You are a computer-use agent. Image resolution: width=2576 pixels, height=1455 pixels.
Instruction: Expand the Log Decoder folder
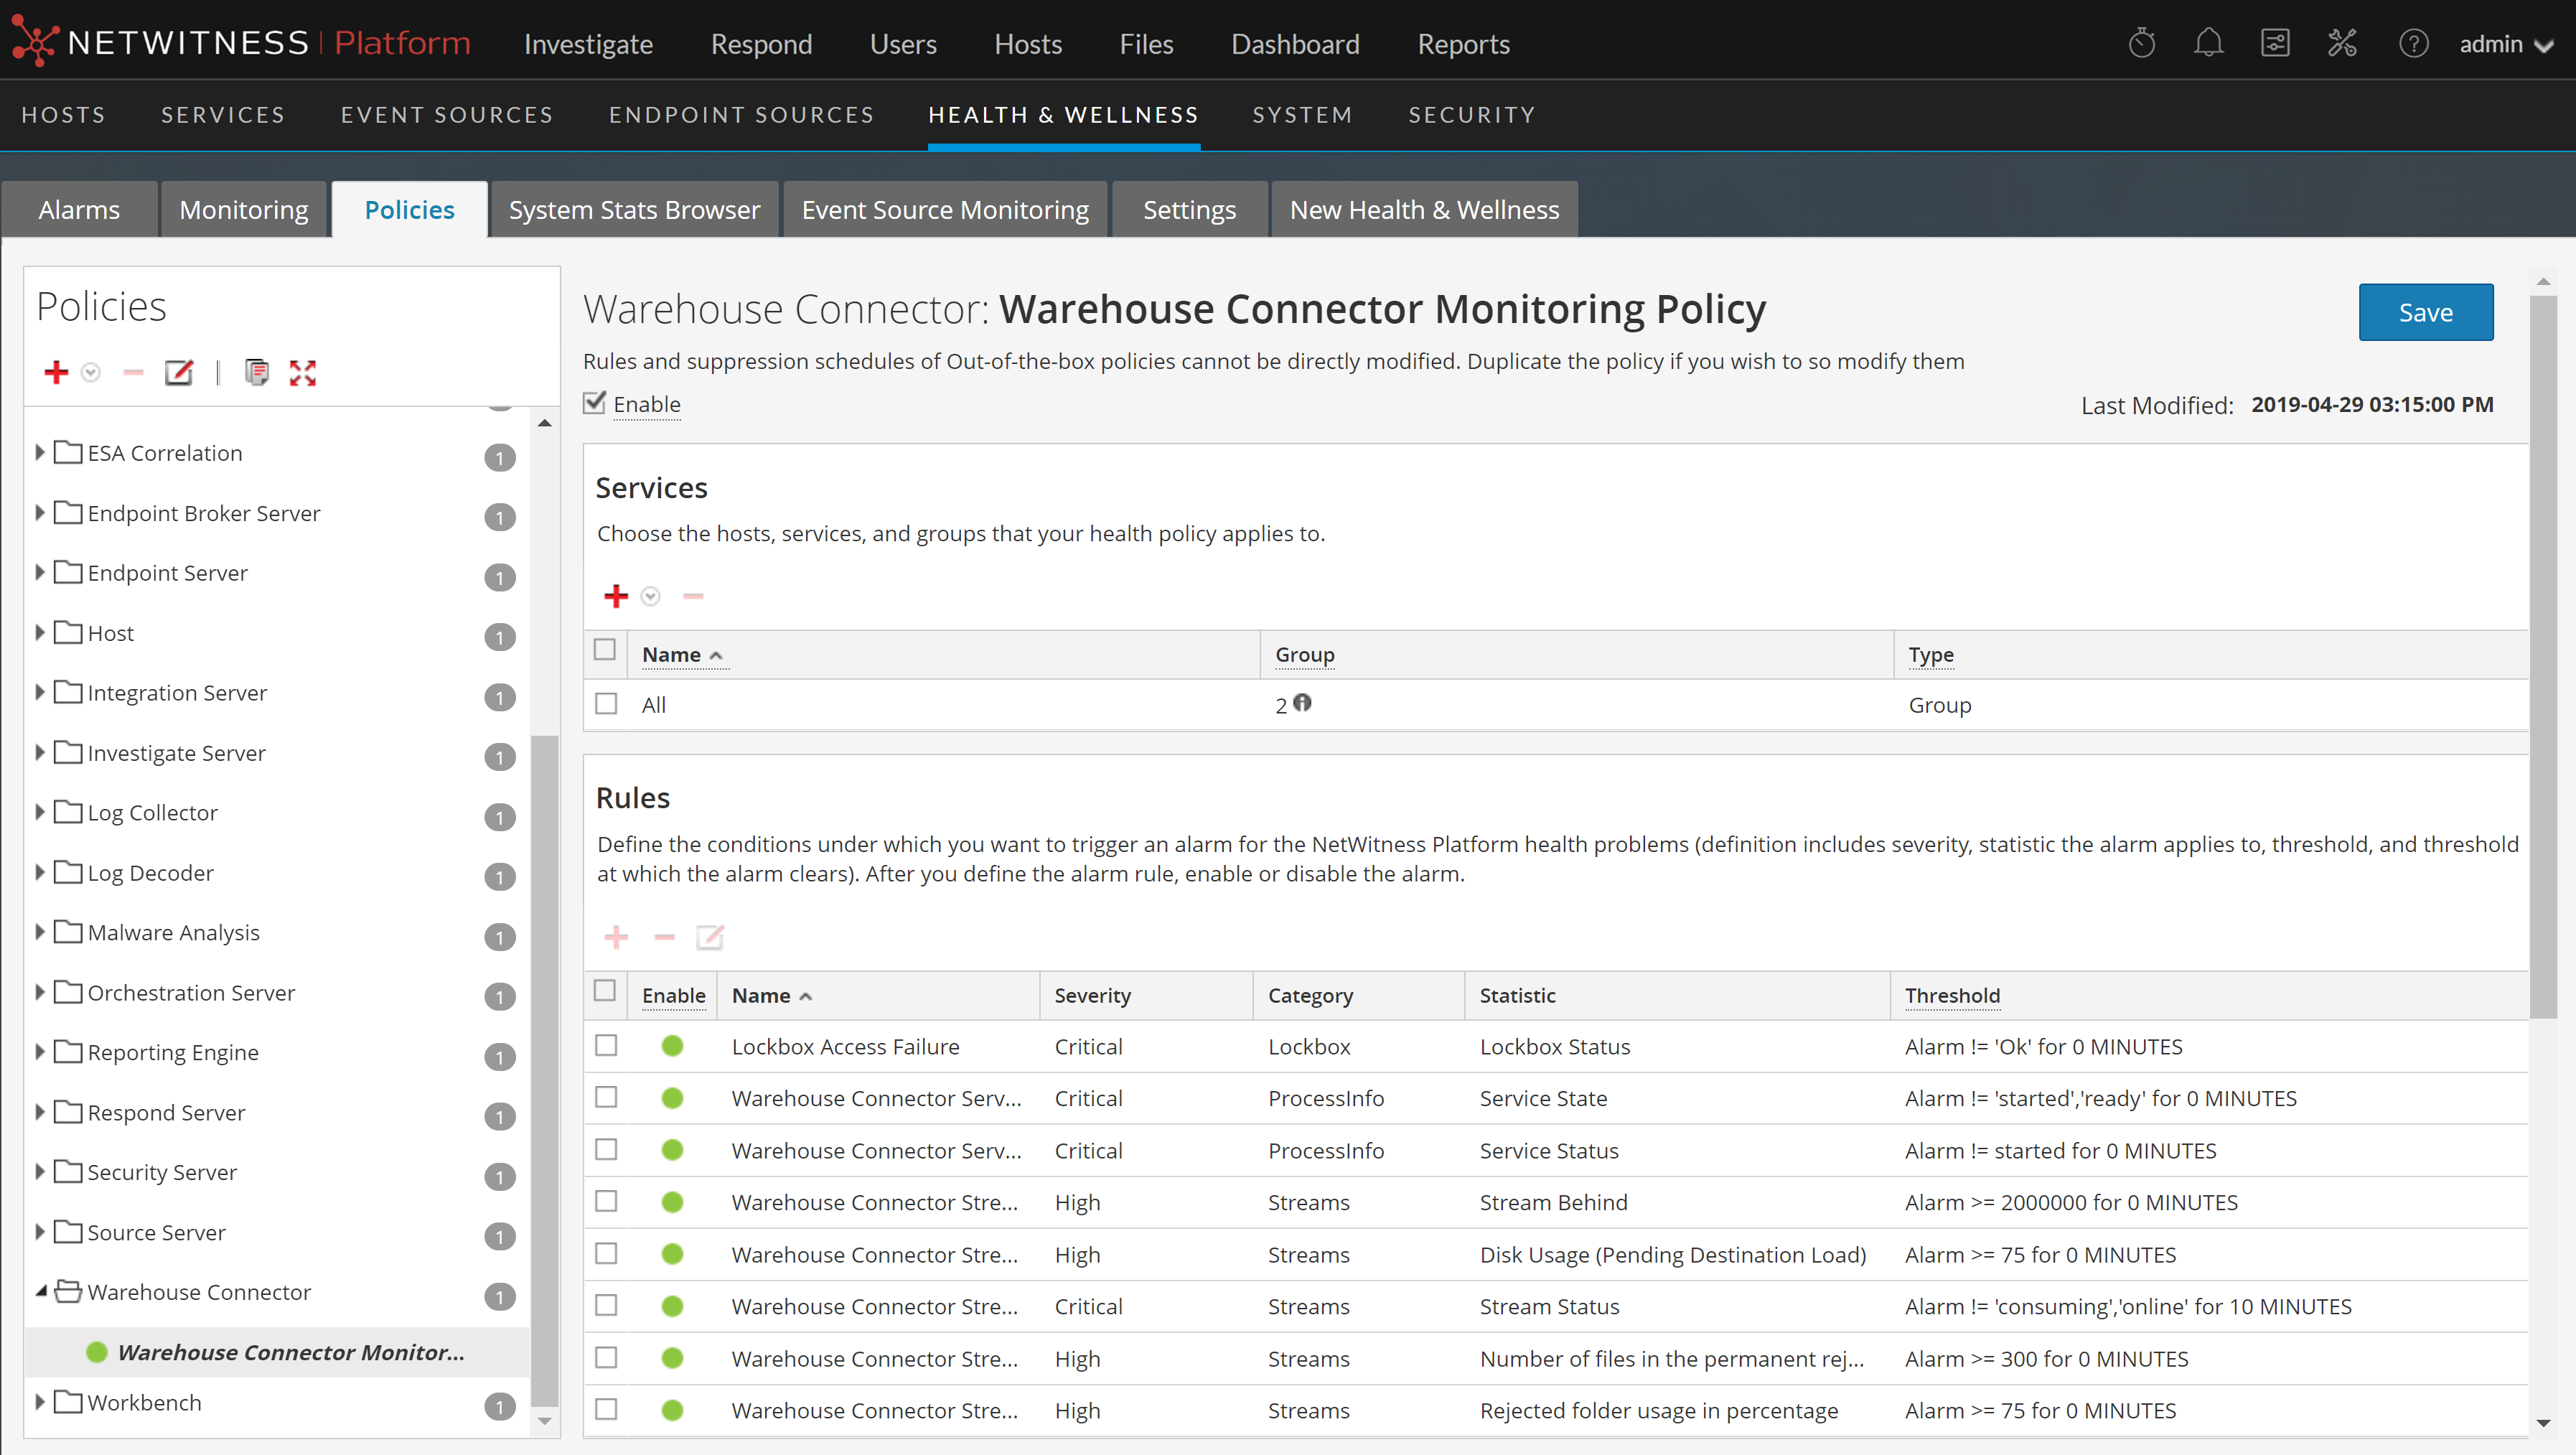40,872
